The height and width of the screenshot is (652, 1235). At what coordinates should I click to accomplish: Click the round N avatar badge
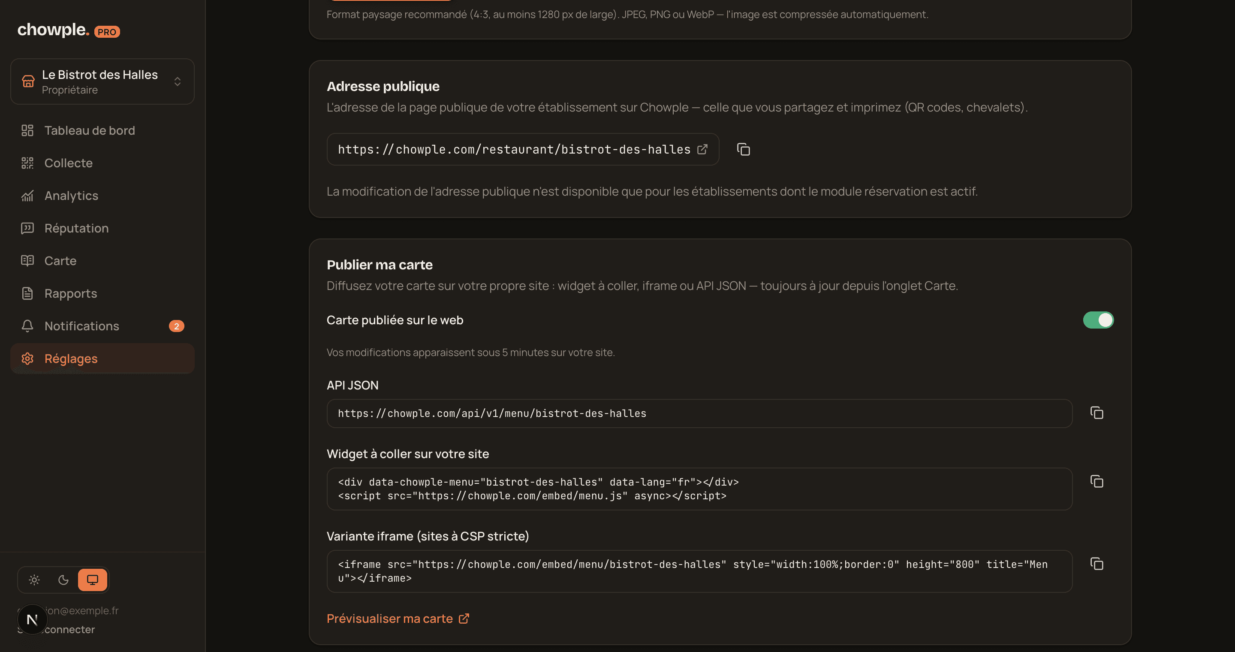point(32,619)
